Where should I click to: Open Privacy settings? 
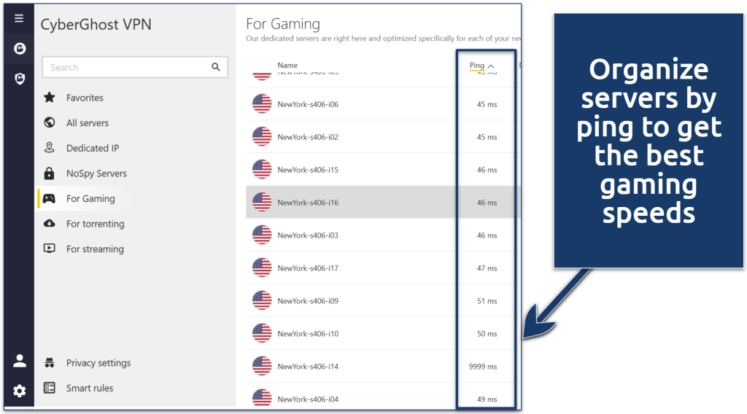click(98, 363)
